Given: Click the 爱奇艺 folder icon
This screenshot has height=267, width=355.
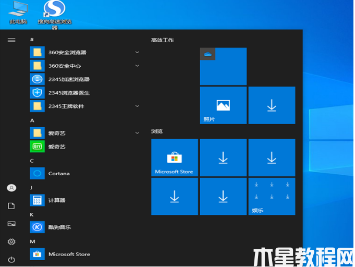Looking at the screenshot, I should coord(37,133).
